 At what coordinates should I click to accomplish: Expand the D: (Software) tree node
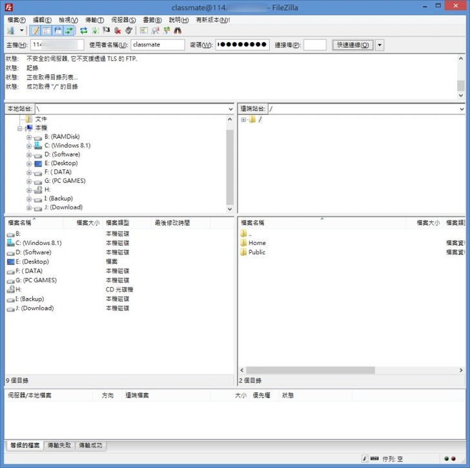pyautogui.click(x=29, y=155)
